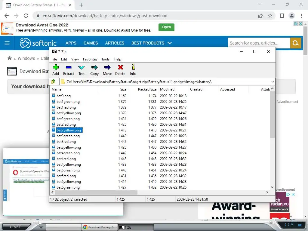The width and height of the screenshot is (308, 231).
Task: Close the Avast ad with the X icon
Action: tap(301, 23)
